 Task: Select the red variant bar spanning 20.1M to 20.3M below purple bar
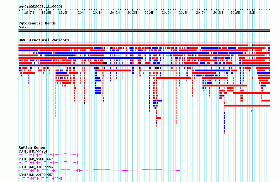[114, 70]
